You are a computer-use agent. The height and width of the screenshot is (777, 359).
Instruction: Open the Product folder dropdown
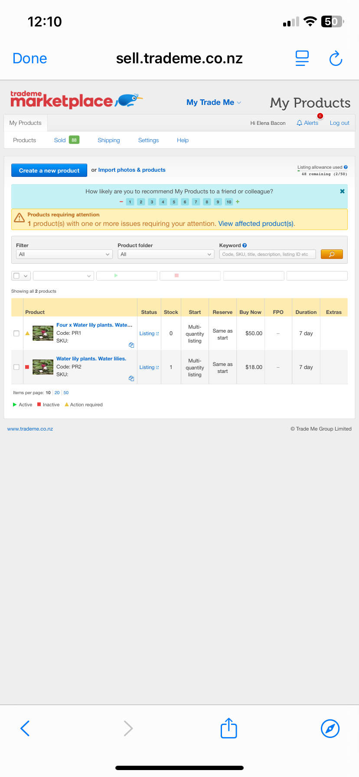click(166, 255)
